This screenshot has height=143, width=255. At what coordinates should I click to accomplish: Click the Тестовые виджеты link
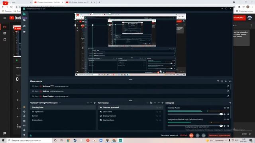169,135
